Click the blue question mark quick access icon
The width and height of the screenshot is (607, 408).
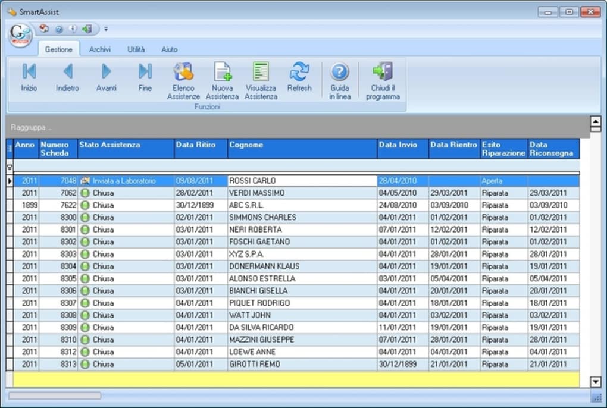point(59,29)
